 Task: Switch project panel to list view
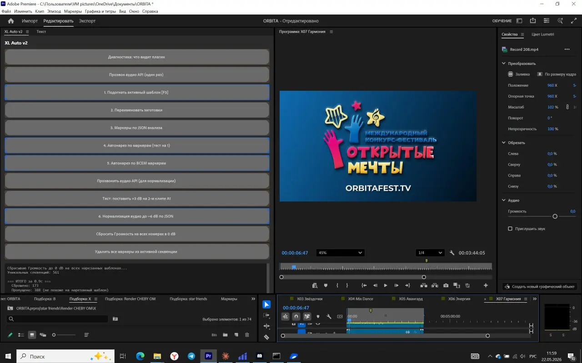pos(21,335)
